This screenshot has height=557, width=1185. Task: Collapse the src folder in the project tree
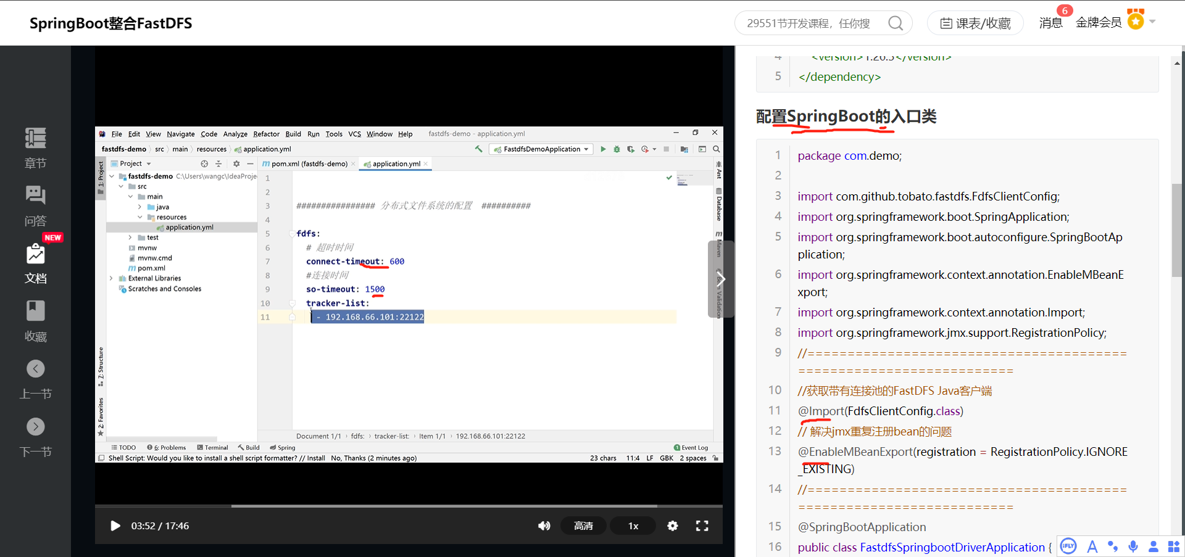click(x=121, y=186)
